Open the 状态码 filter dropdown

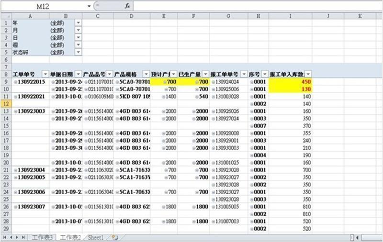point(79,52)
